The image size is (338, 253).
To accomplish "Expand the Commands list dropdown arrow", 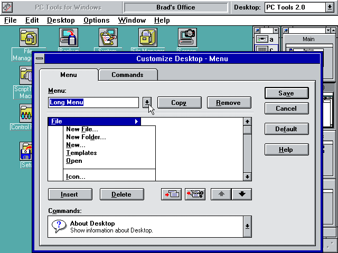I will tap(248, 227).
